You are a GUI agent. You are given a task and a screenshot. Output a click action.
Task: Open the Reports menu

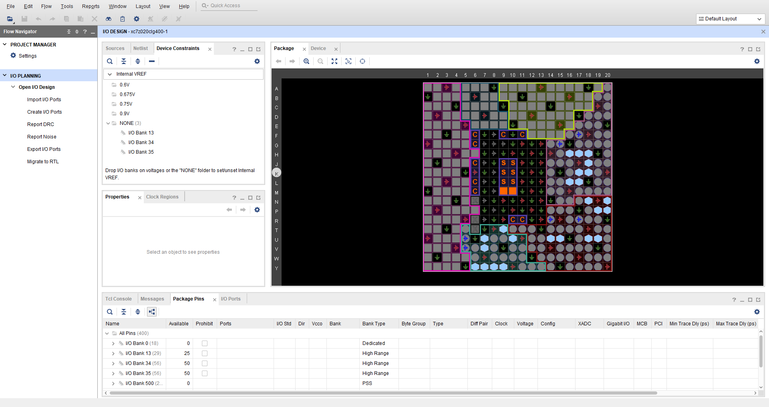coord(91,6)
